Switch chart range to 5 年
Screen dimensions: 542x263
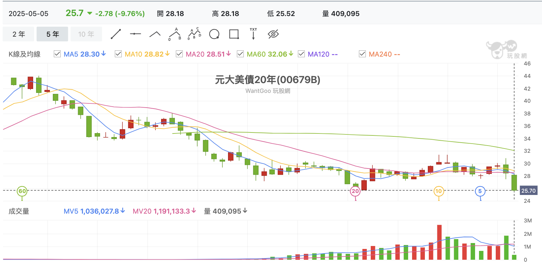(x=52, y=34)
